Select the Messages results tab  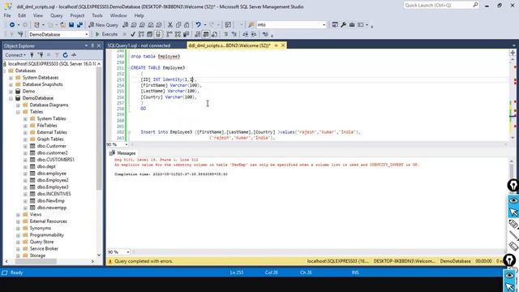122,153
